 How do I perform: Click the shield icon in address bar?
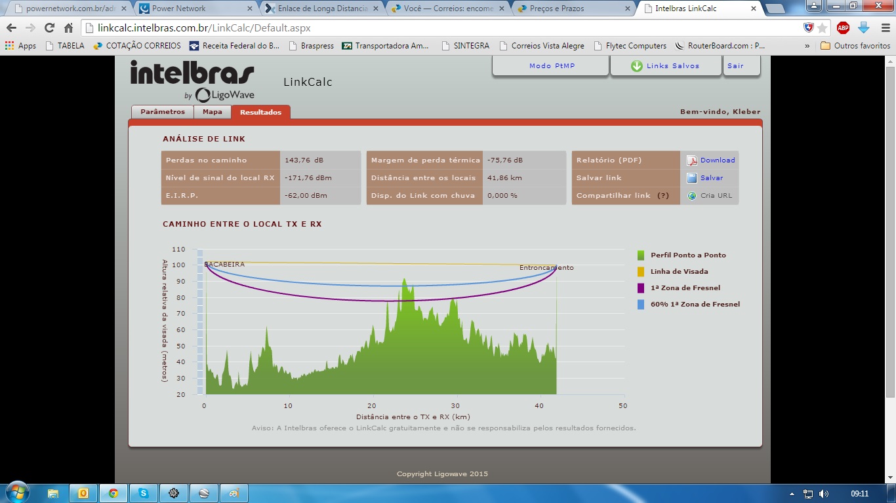point(809,28)
